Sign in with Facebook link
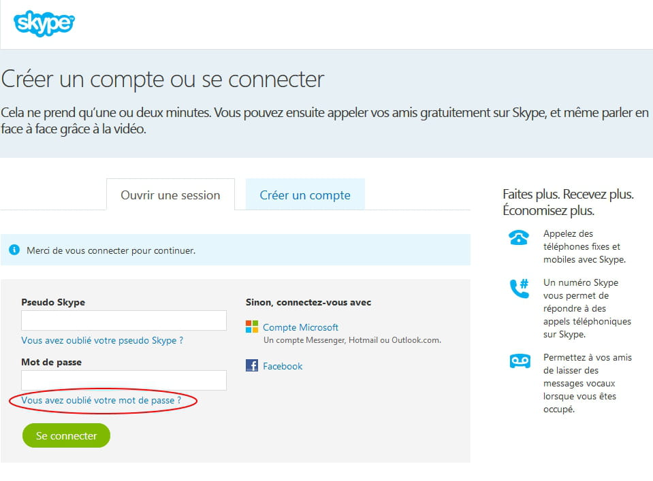 283,366
